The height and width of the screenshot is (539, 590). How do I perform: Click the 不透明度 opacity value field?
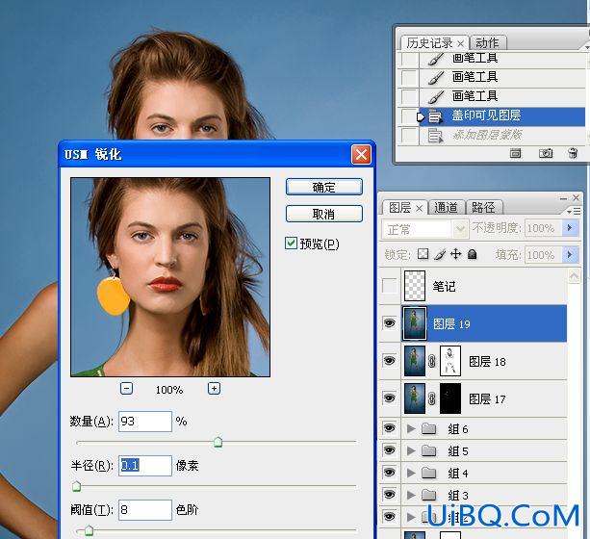(x=544, y=228)
